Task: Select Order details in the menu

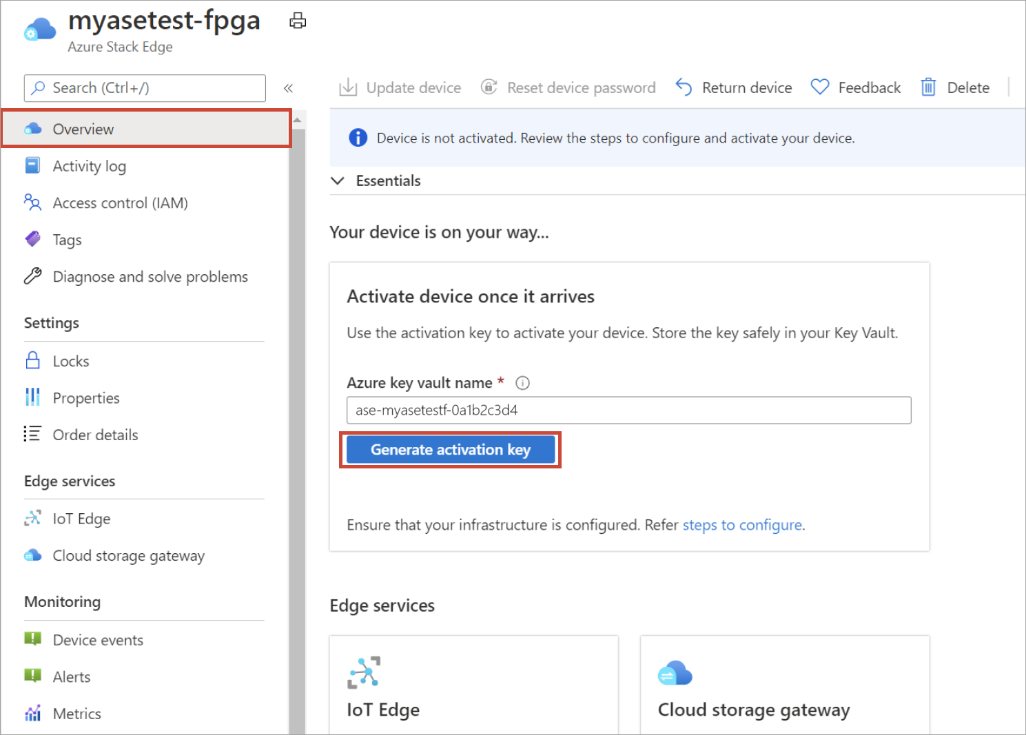Action: (x=95, y=435)
